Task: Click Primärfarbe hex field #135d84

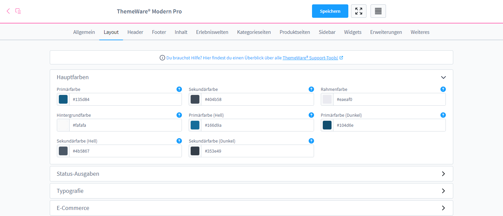Action: pyautogui.click(x=125, y=99)
